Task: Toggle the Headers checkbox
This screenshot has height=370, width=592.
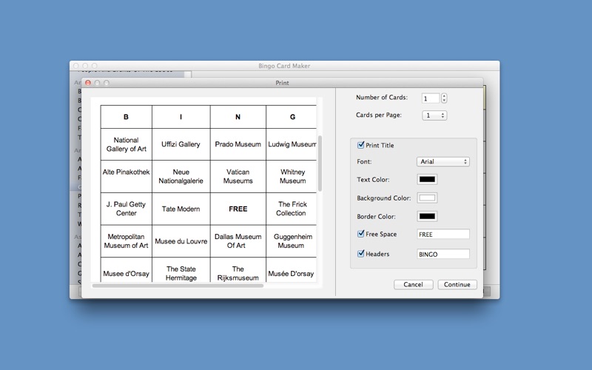Action: point(360,253)
